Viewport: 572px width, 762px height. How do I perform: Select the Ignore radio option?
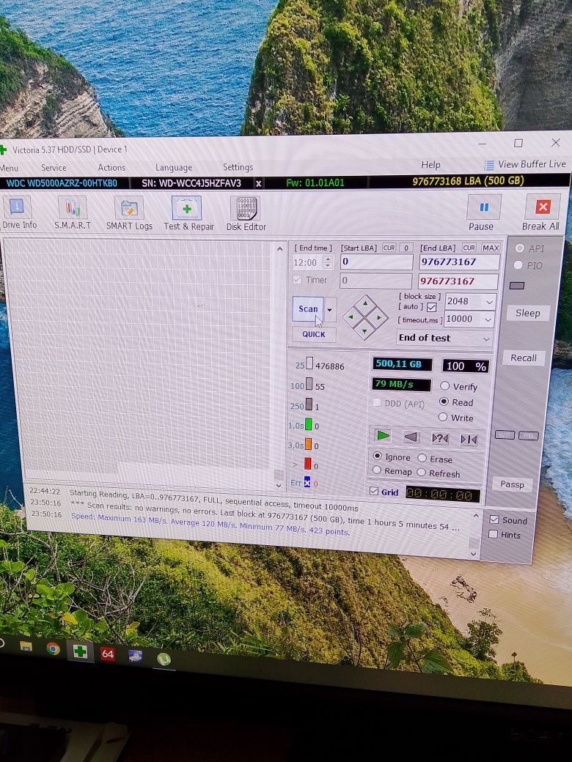click(x=377, y=456)
